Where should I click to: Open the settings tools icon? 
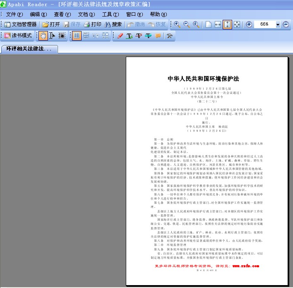click(x=170, y=36)
